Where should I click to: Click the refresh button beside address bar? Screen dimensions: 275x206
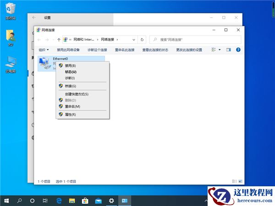pos(142,40)
